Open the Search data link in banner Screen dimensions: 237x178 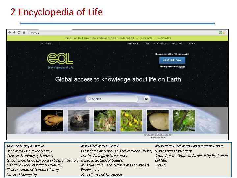pos(164,38)
